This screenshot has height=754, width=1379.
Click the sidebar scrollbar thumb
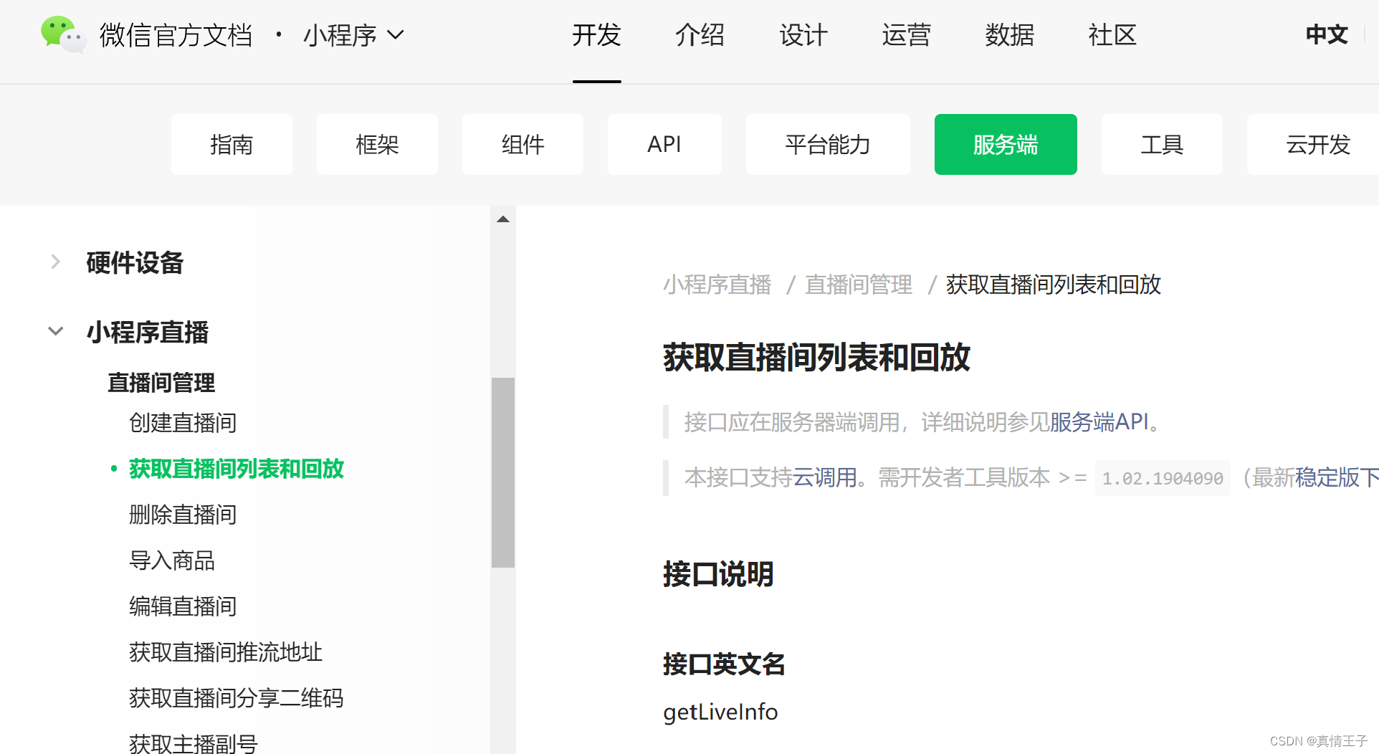click(x=503, y=472)
